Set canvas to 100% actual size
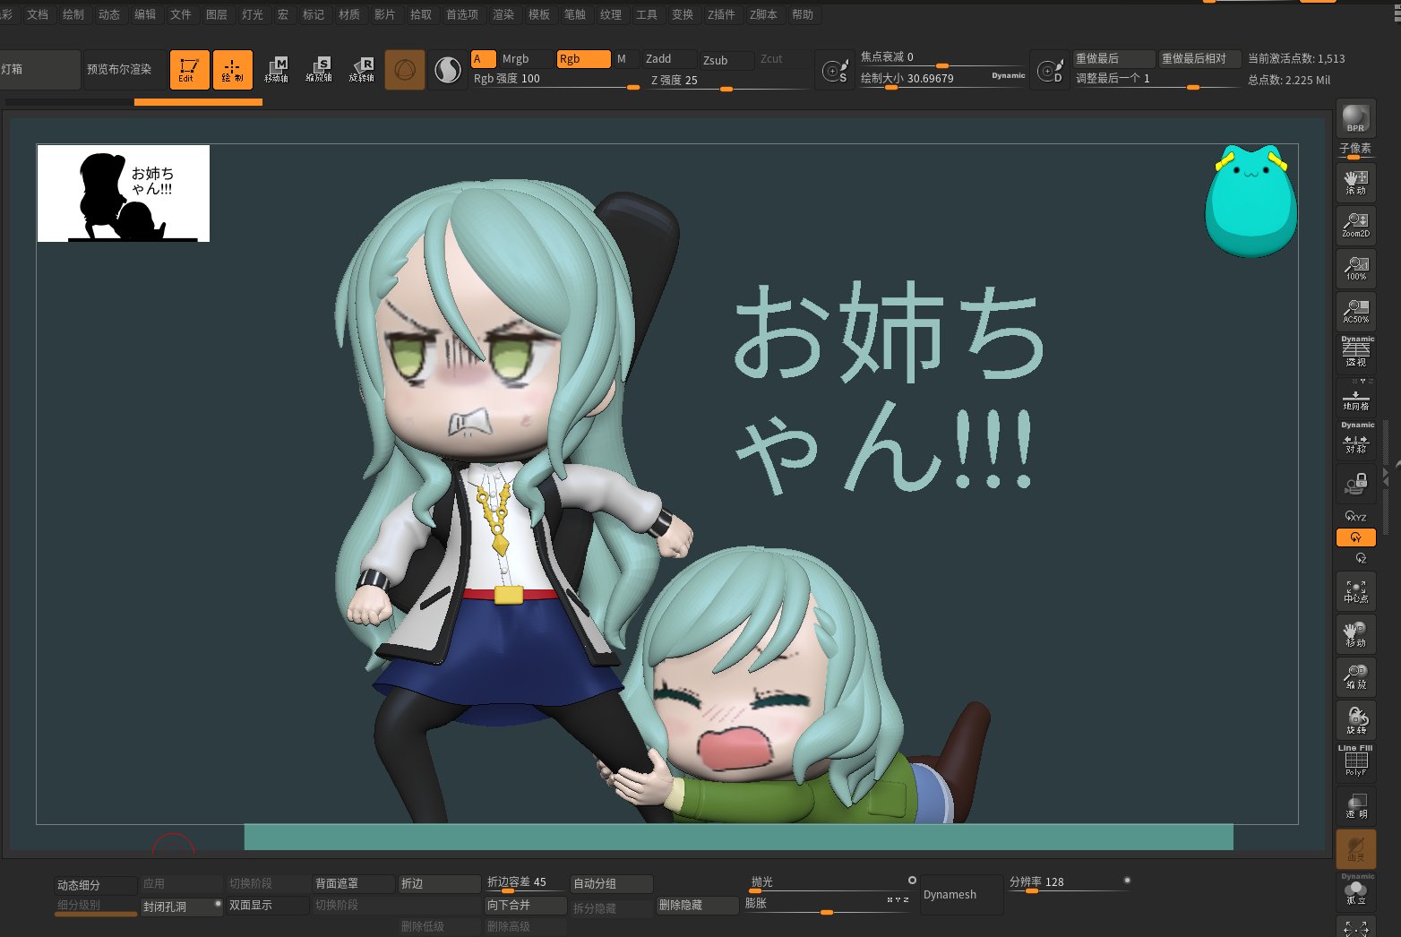The height and width of the screenshot is (937, 1401). (1356, 268)
